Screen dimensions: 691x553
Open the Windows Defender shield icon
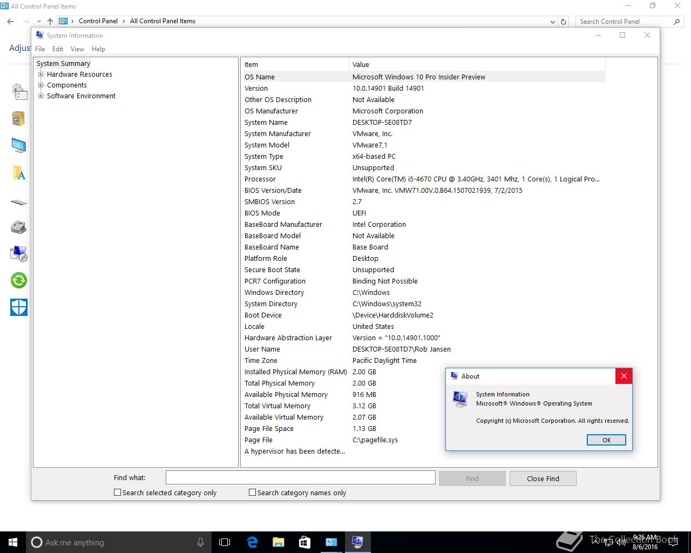(x=18, y=307)
